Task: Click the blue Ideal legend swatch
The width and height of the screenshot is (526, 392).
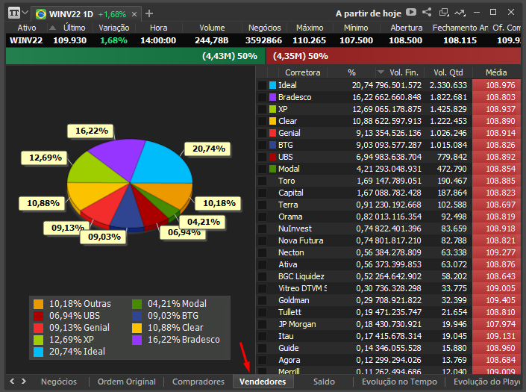Action: (x=38, y=352)
